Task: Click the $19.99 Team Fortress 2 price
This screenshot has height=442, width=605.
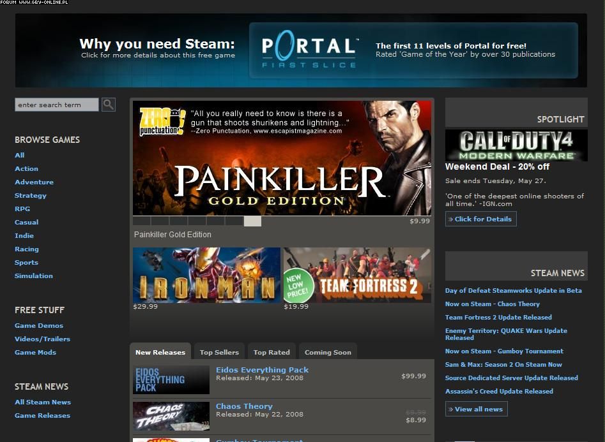Action: pos(296,307)
